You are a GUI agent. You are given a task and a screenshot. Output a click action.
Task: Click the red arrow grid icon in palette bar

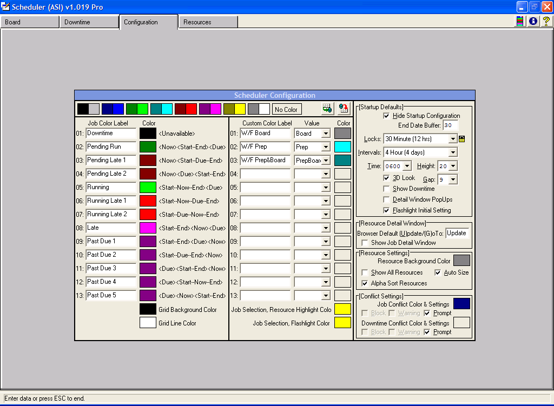pyautogui.click(x=344, y=109)
